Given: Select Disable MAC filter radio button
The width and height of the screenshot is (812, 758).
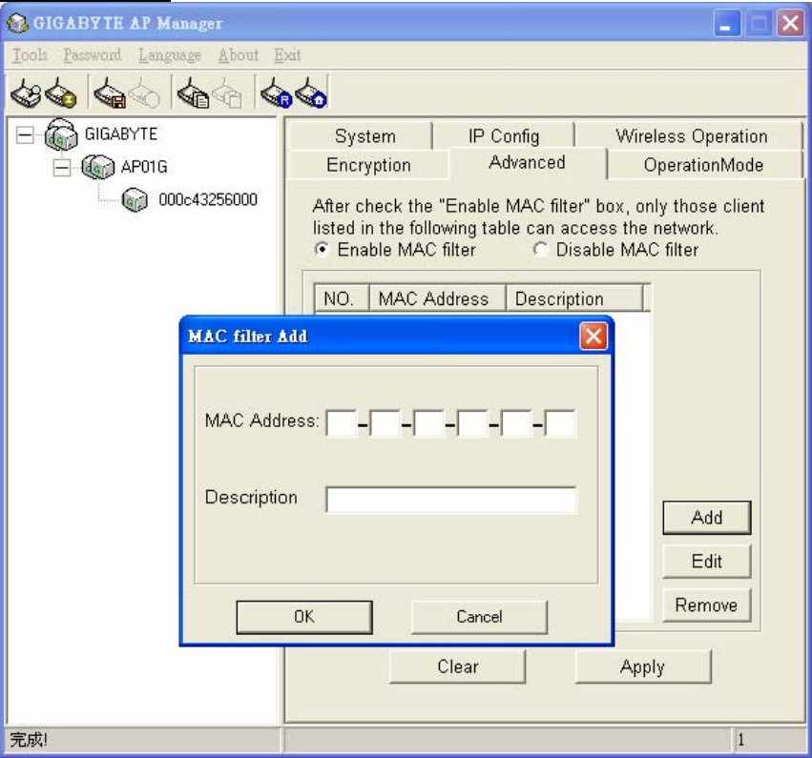Looking at the screenshot, I should click(541, 250).
